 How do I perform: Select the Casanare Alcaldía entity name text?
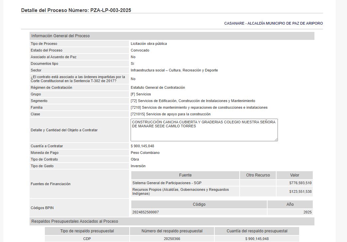tap(273, 23)
